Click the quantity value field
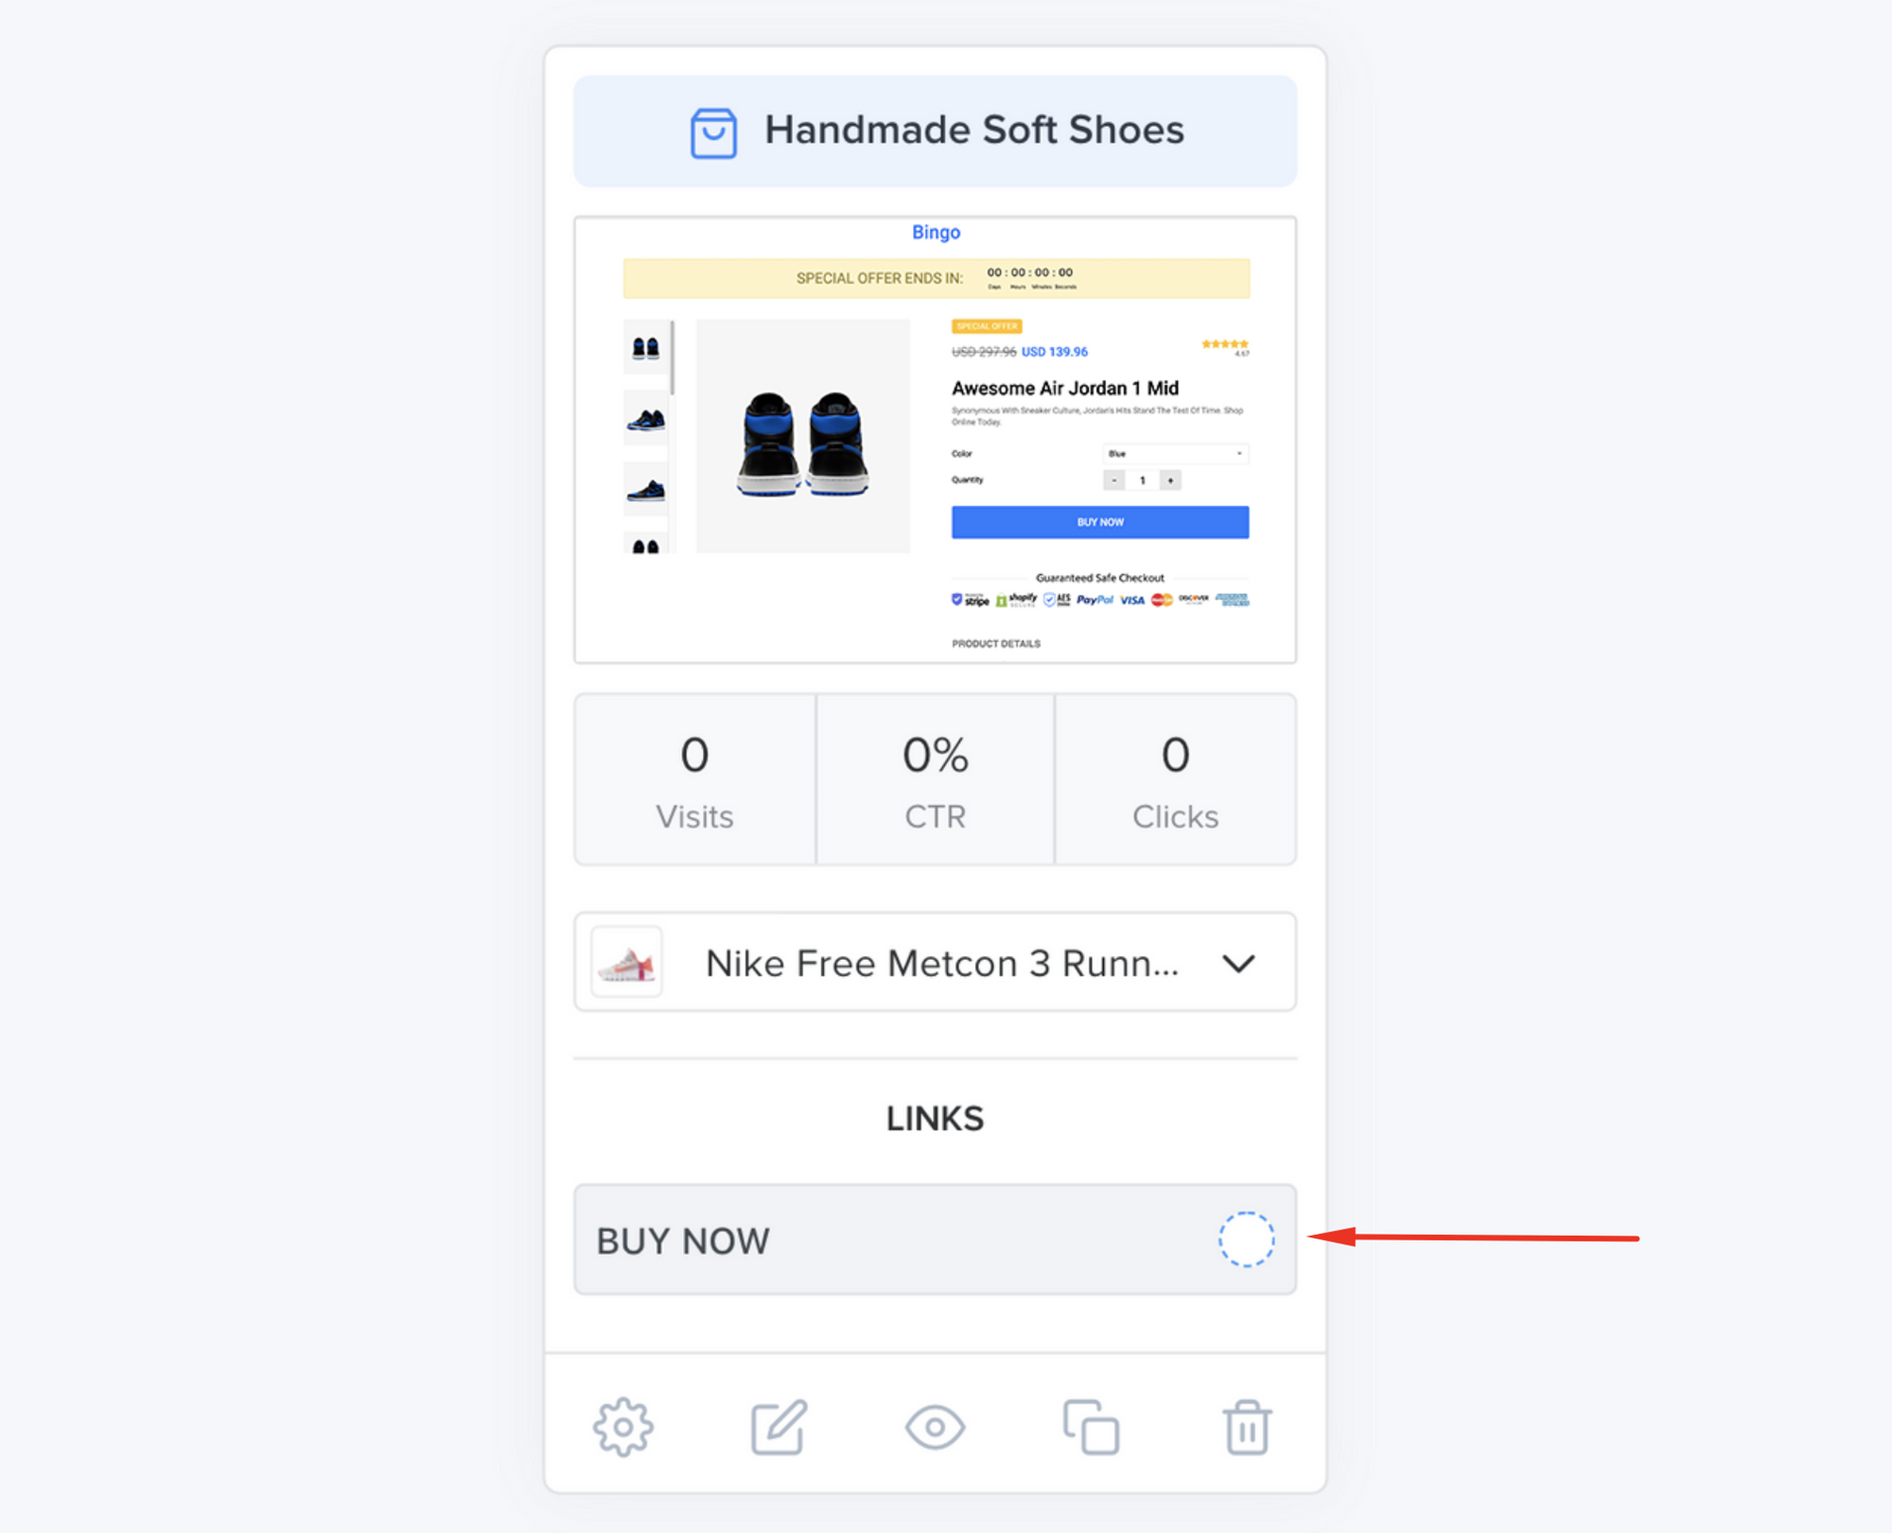Viewport: 1892px width, 1533px height. (x=1142, y=480)
